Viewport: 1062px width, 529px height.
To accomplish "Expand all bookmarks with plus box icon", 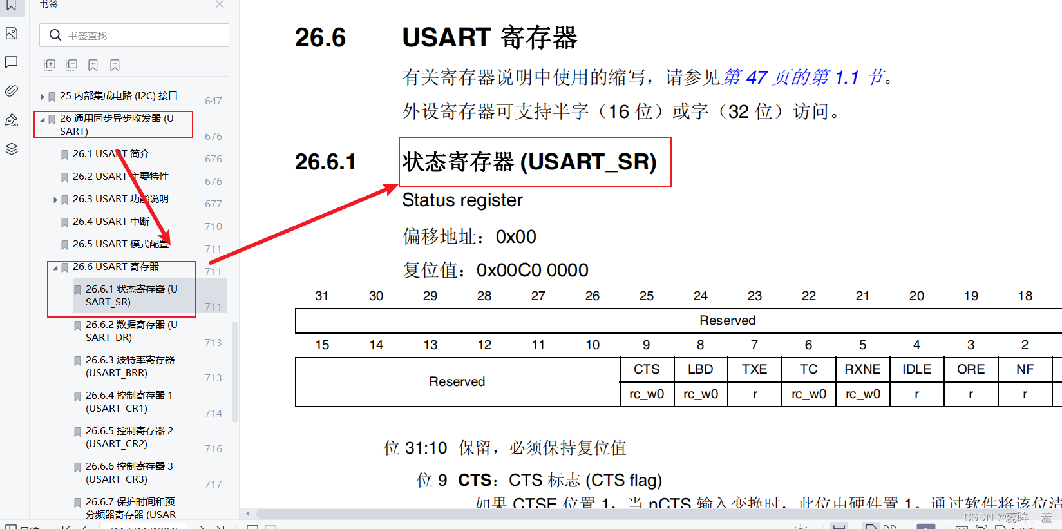I will point(50,64).
